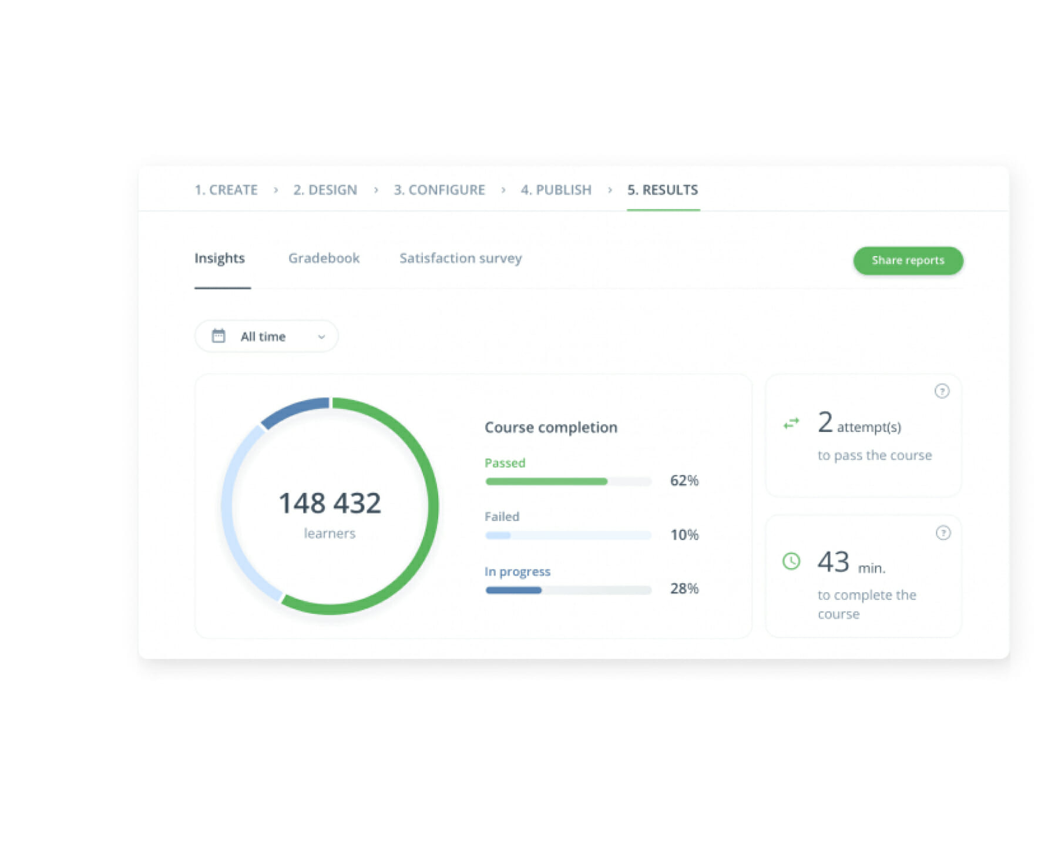Viewport: 1058px width, 853px height.
Task: Click the In progress bar
Action: (x=569, y=590)
